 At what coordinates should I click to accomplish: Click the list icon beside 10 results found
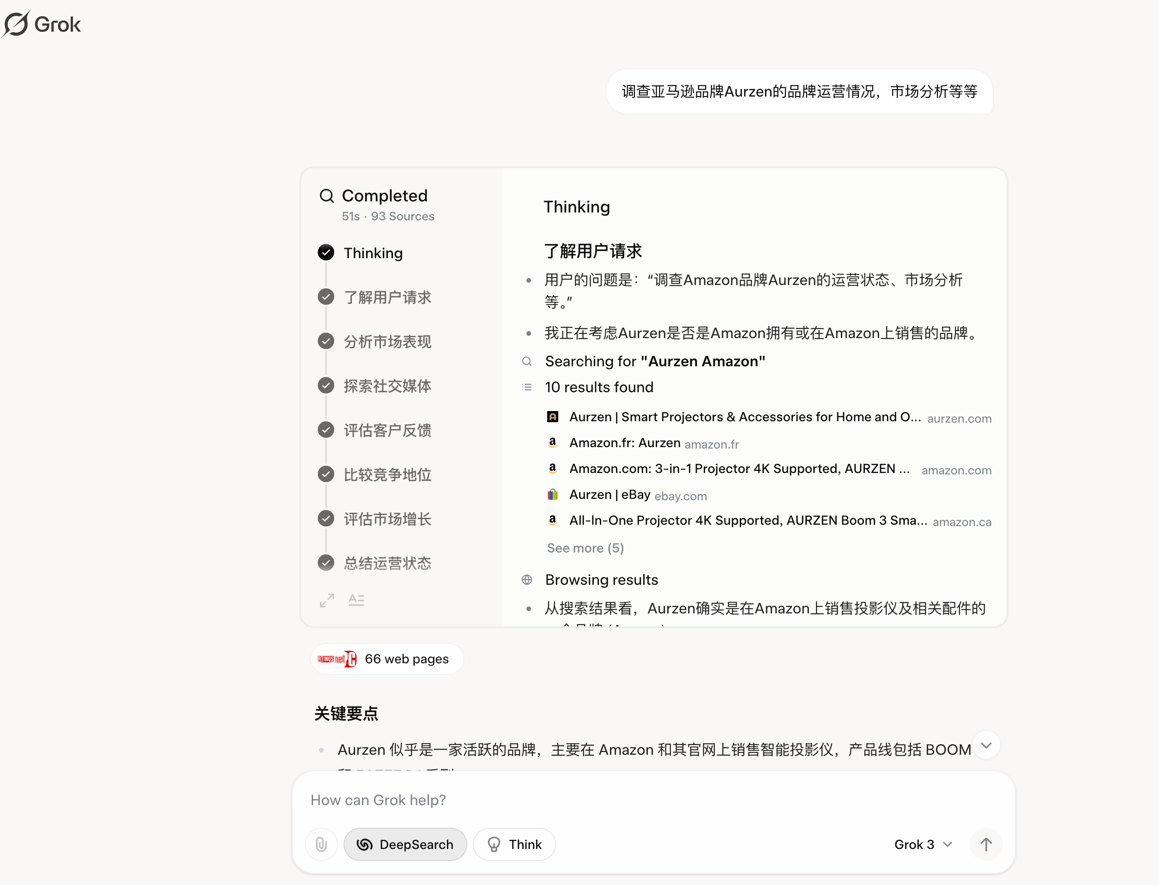point(526,387)
